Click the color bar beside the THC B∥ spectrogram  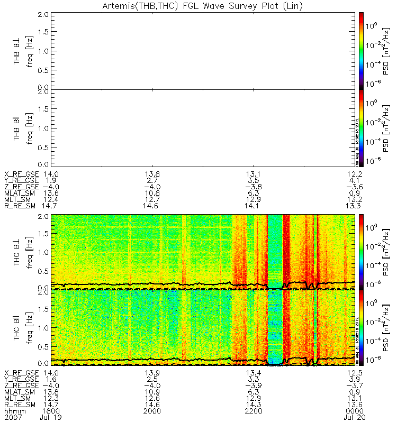coord(361,328)
